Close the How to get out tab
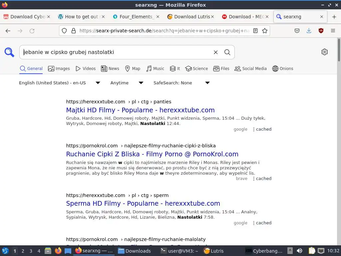Viewport: 341px width, 256px height. [103, 17]
